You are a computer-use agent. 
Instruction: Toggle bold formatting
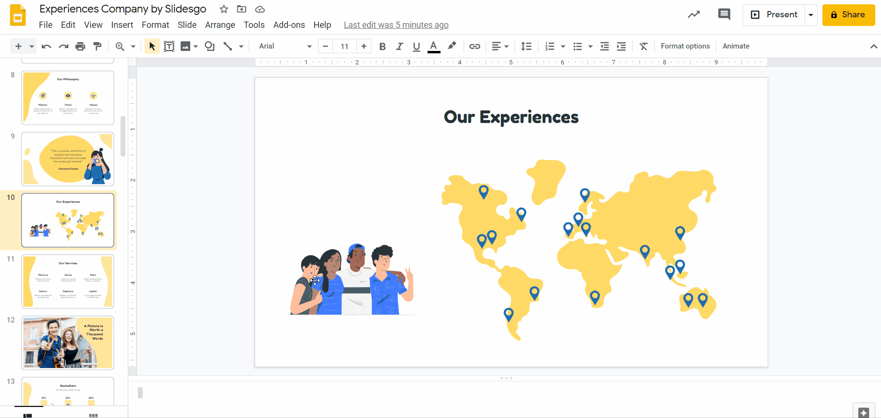[382, 46]
